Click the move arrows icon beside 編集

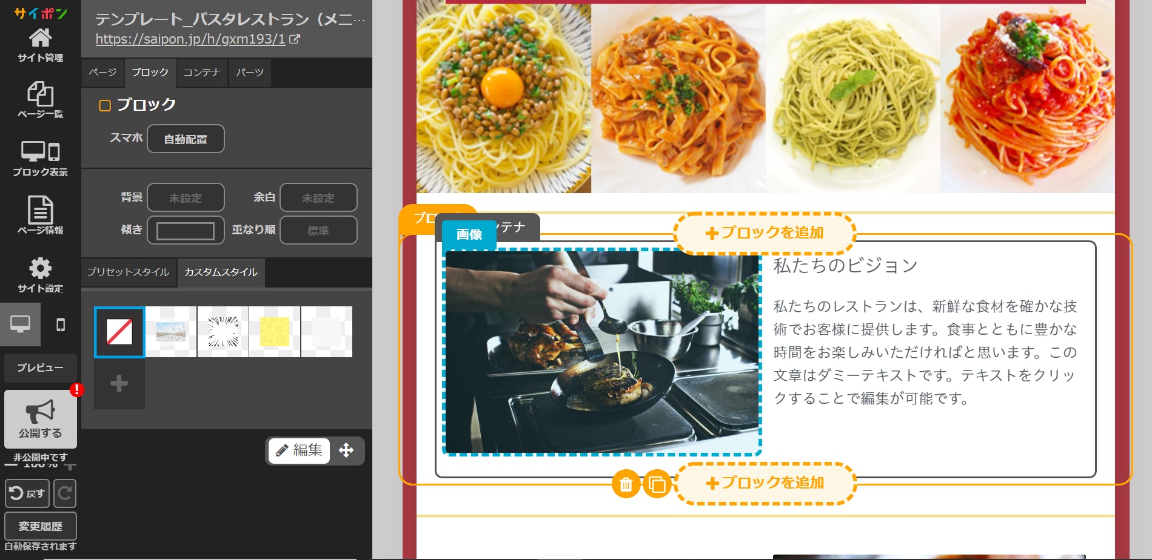coord(346,450)
